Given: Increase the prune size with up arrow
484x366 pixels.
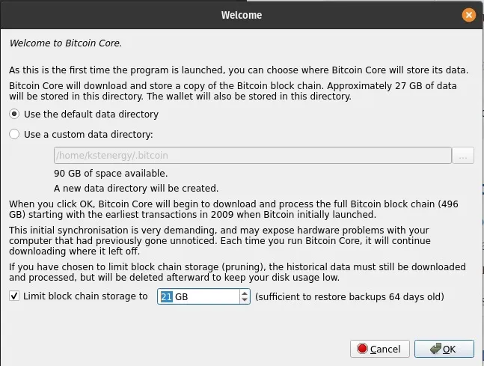Looking at the screenshot, I should [245, 293].
